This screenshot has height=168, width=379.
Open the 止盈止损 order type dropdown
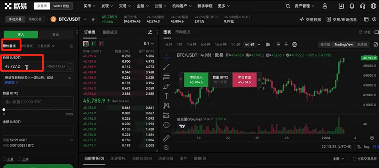coord(46,46)
